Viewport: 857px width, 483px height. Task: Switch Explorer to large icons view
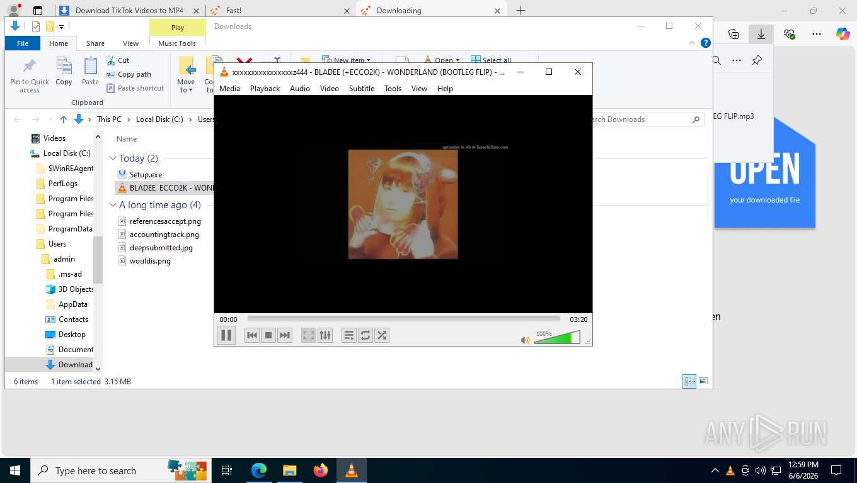tap(703, 381)
